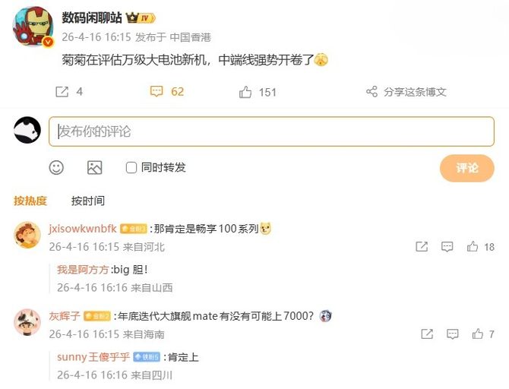Open jxisowkwnbfk's avatar thumbnail
The width and height of the screenshot is (509, 389).
pyautogui.click(x=27, y=235)
